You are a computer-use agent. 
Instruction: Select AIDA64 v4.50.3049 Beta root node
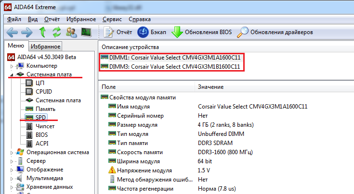tap(47, 57)
